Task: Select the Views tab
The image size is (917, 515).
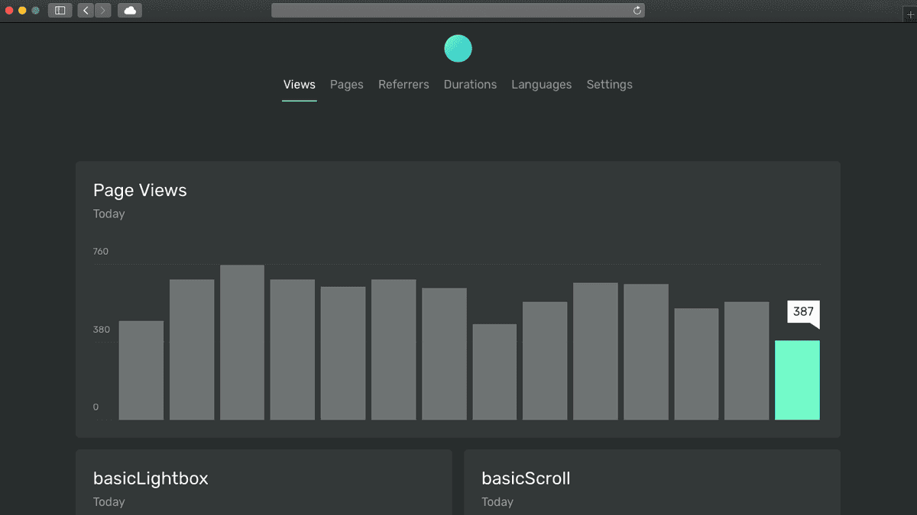Action: (299, 85)
